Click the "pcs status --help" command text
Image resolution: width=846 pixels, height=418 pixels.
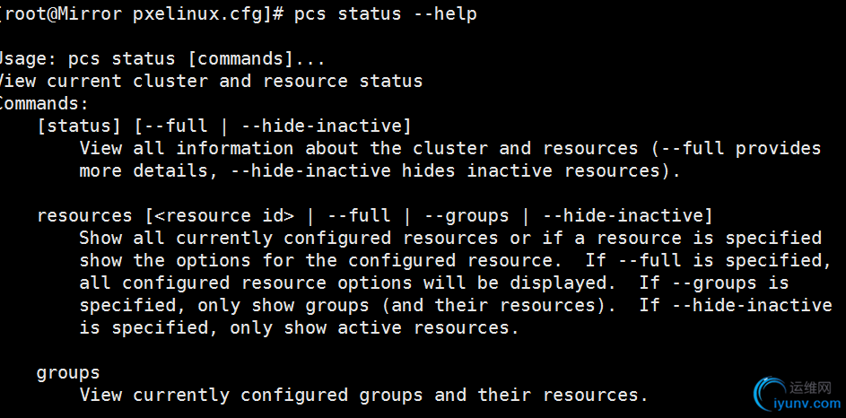(x=385, y=14)
